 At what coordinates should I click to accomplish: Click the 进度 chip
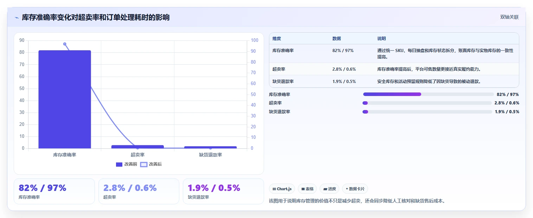point(329,189)
